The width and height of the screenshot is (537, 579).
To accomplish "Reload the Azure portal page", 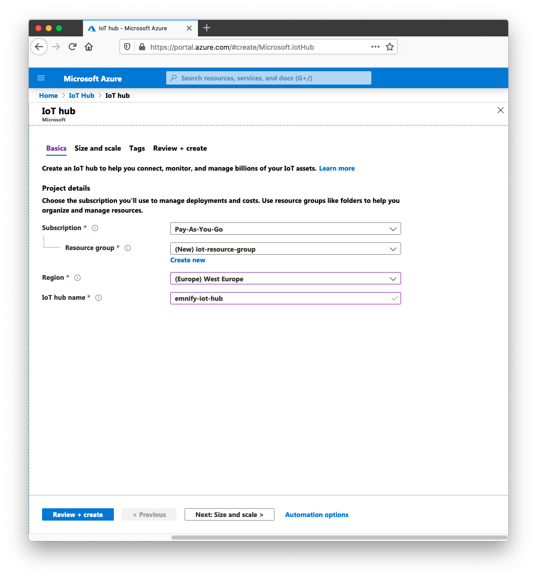I will click(x=72, y=47).
